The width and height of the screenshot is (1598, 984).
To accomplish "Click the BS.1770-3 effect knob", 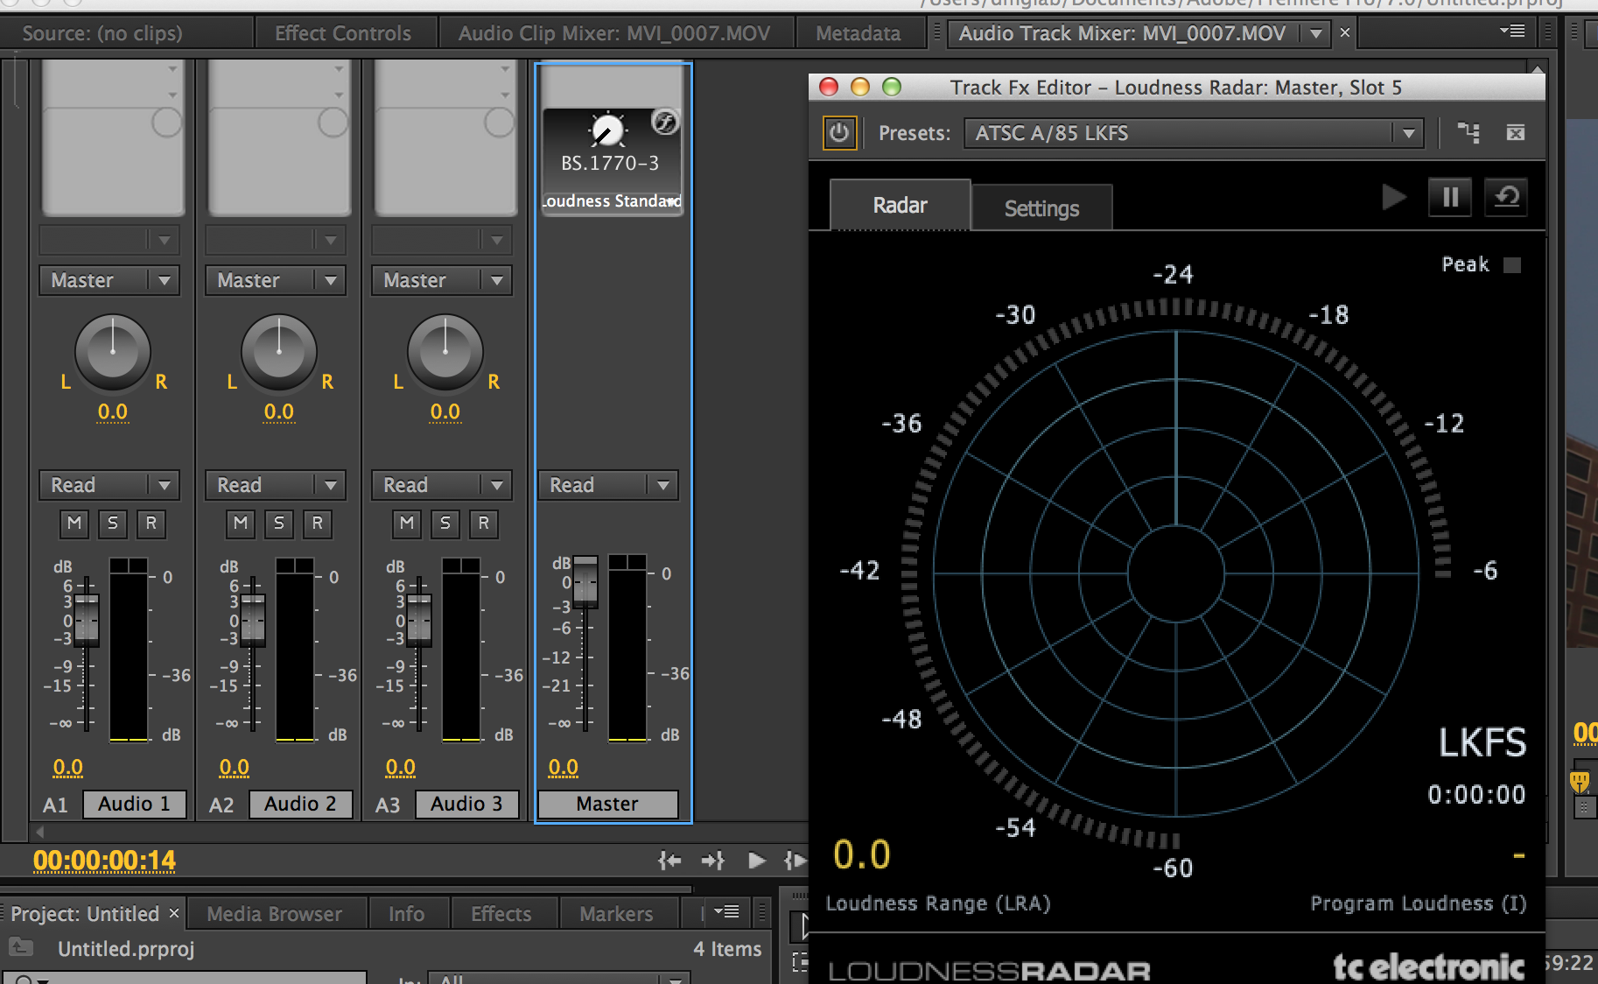I will pos(607,130).
